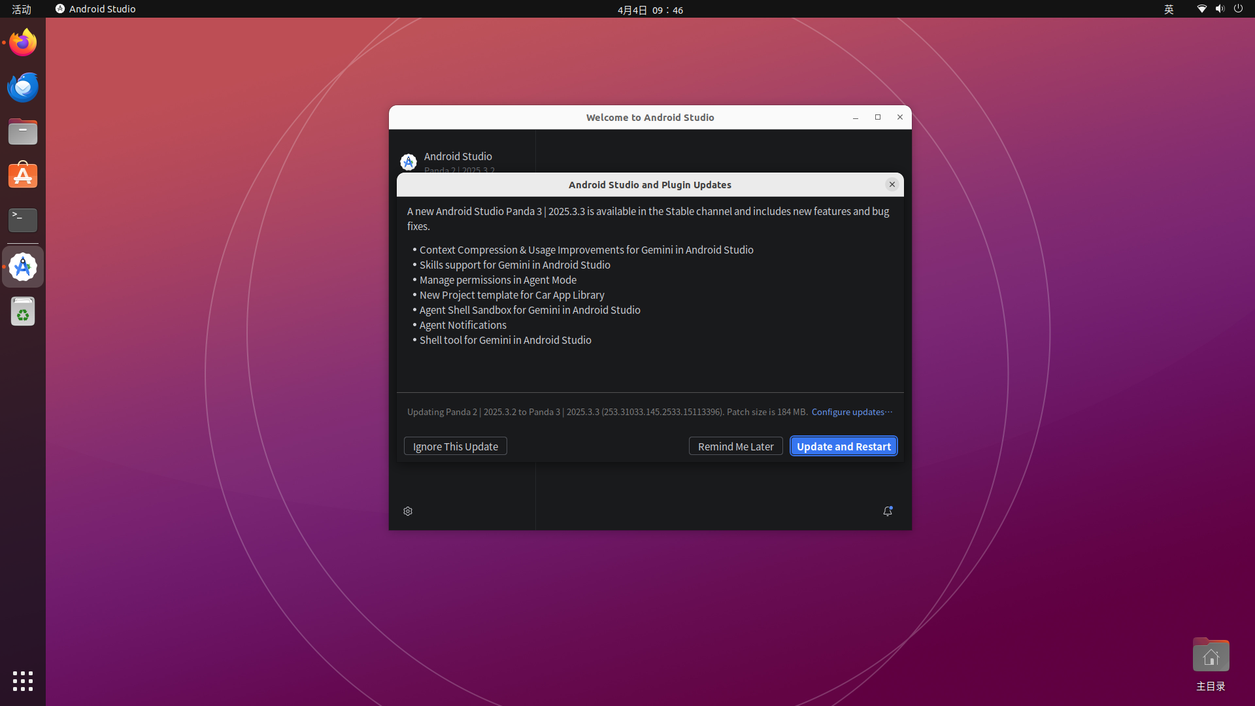Viewport: 1255px width, 706px height.
Task: Click the Android Studio dock icon
Action: (23, 267)
